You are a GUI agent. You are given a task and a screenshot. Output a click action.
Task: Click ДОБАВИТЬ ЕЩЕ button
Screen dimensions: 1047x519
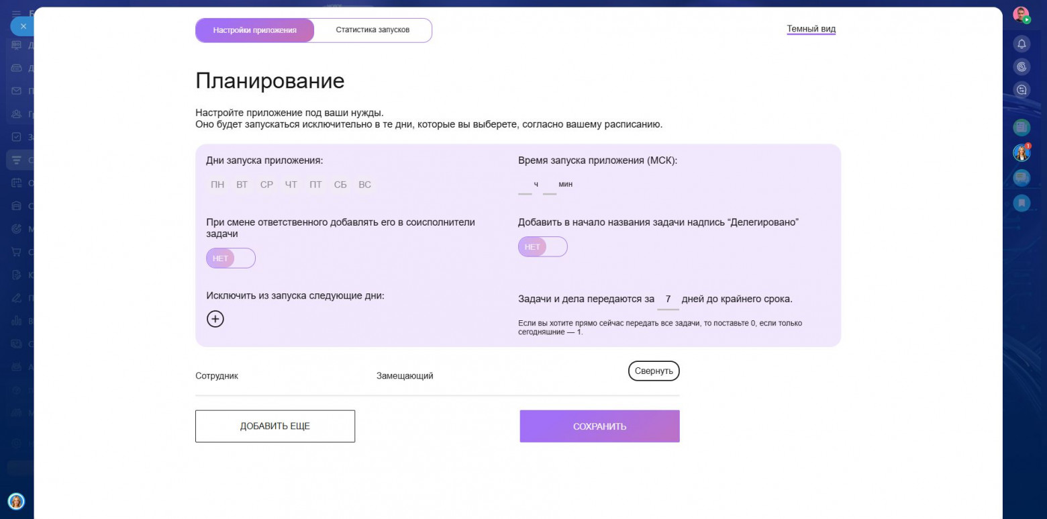pyautogui.click(x=275, y=426)
